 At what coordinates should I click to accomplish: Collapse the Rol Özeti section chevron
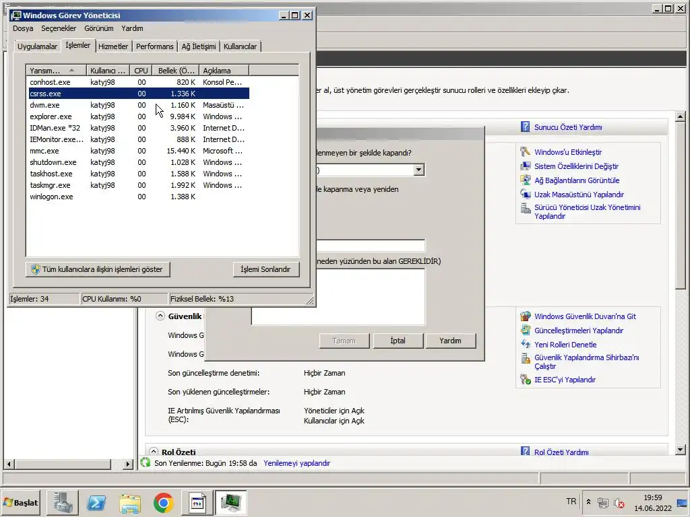(x=153, y=452)
